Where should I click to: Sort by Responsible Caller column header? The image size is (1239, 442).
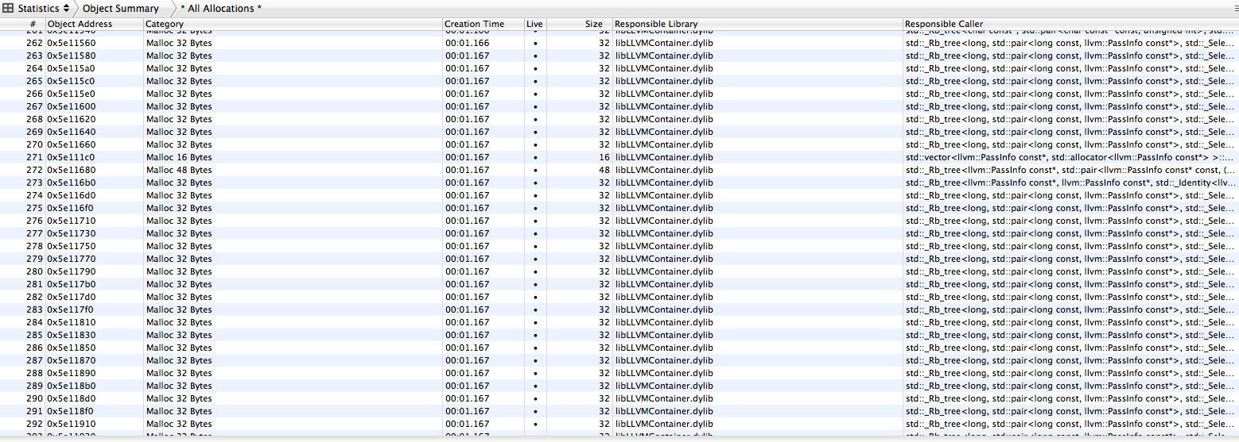[x=1070, y=24]
